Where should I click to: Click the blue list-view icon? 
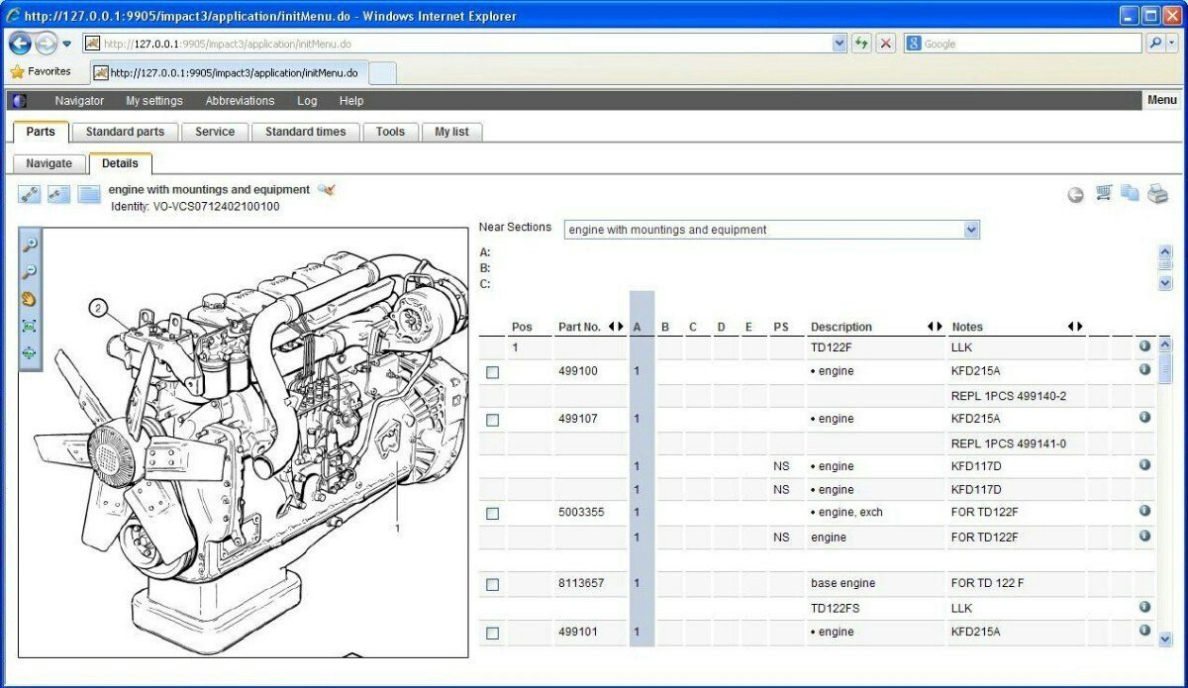[x=90, y=194]
